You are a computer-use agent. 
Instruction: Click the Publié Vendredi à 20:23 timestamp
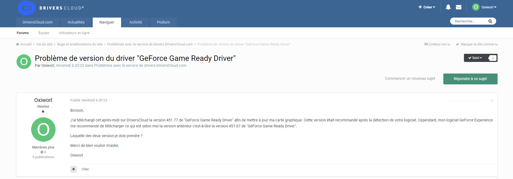(x=89, y=100)
